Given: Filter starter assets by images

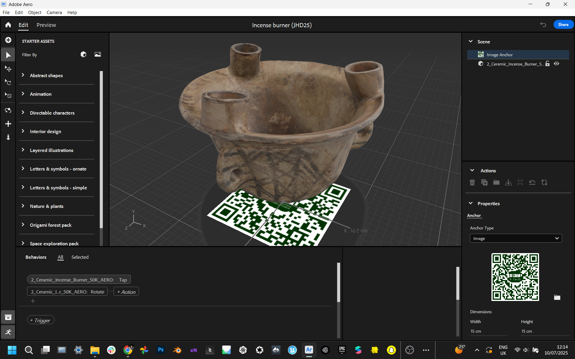Looking at the screenshot, I should point(98,54).
